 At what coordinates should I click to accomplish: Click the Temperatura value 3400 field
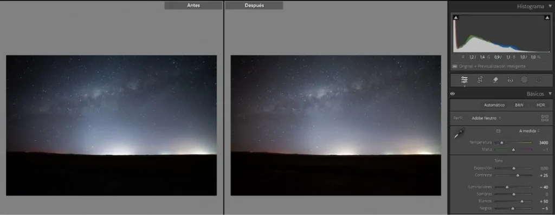click(x=543, y=143)
